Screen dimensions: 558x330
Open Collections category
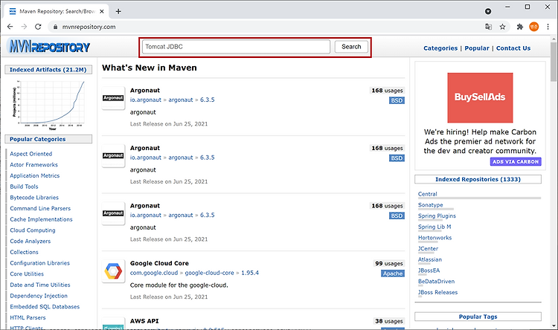click(24, 252)
